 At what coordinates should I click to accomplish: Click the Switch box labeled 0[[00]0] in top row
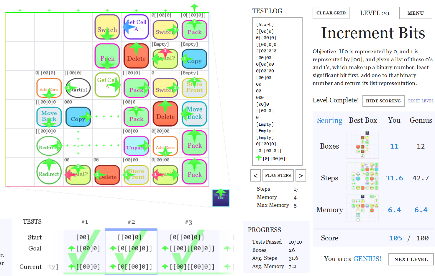(165, 30)
